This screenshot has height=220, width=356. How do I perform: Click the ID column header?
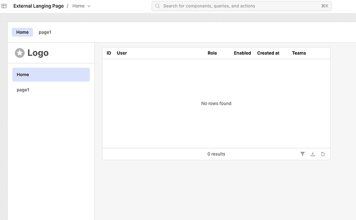(109, 53)
